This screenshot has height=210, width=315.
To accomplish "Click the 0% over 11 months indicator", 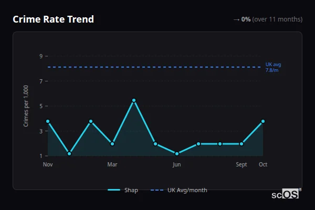I will click(x=268, y=19).
